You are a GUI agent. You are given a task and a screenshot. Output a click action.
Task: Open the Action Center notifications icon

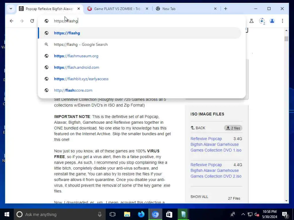click(285, 215)
